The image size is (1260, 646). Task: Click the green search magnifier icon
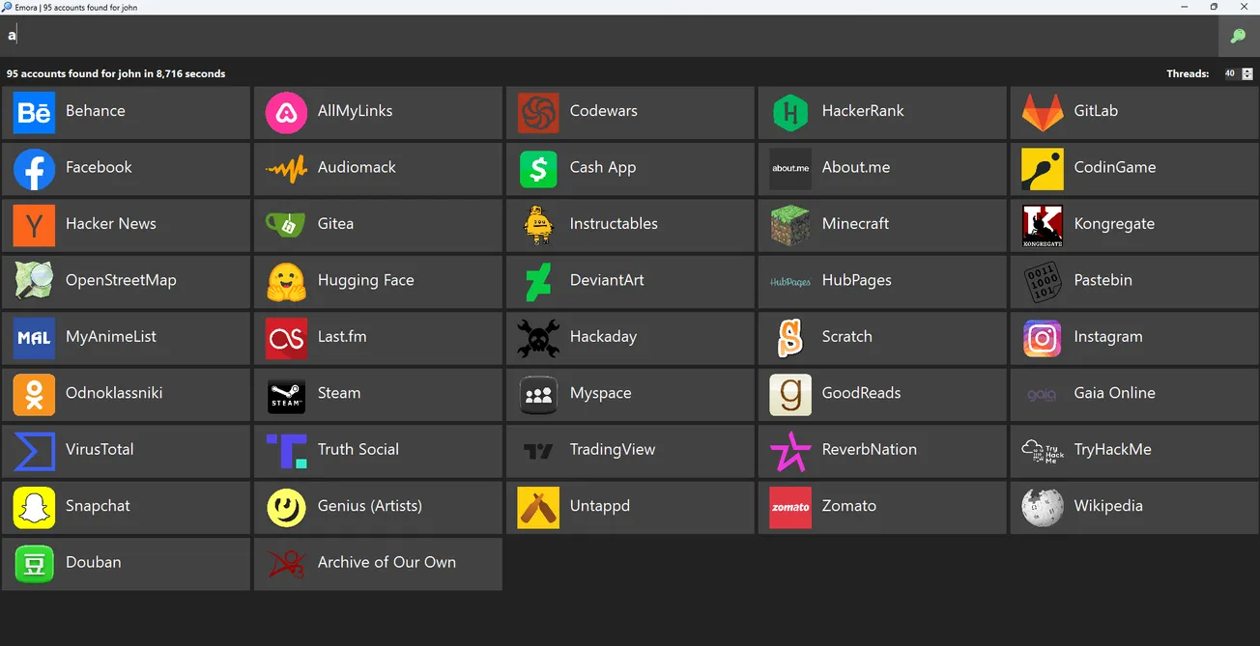point(1238,36)
